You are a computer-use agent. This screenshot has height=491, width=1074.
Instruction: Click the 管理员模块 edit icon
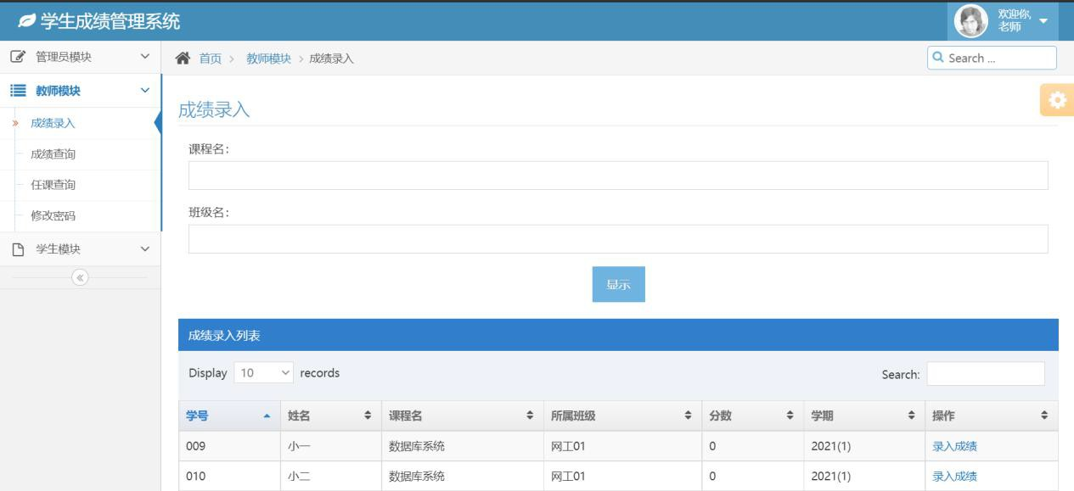click(x=18, y=57)
